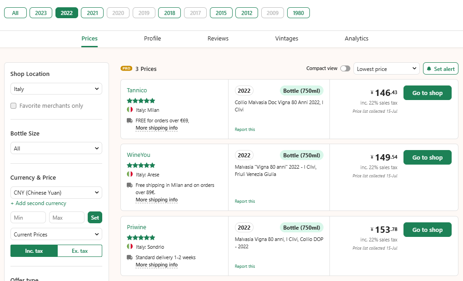Click Priwine's five-star rating
The width and height of the screenshot is (463, 281).
click(141, 237)
